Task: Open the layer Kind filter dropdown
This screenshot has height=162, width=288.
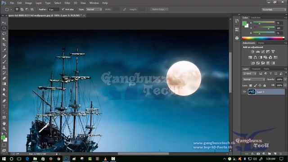Action: pos(250,74)
